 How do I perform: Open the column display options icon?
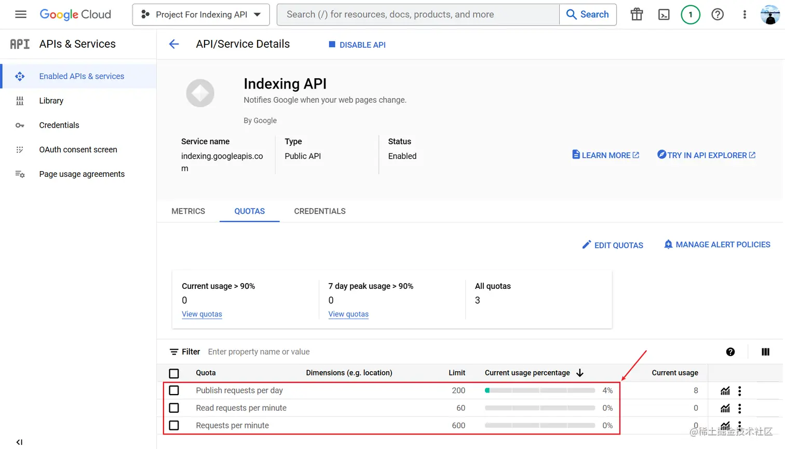(765, 352)
